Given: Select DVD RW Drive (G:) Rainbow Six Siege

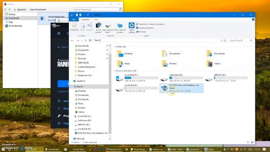Looking at the screenshot, I should (181, 88).
